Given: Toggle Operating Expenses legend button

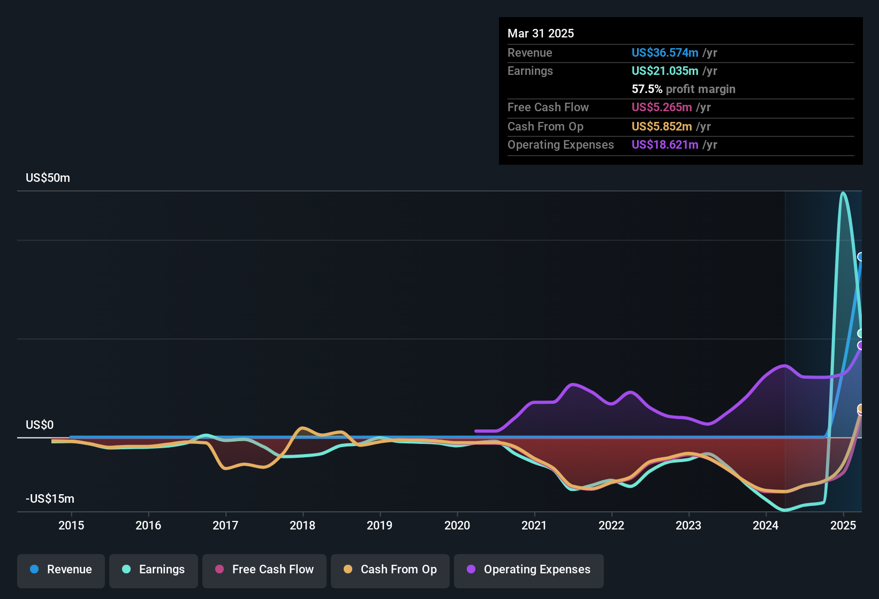Looking at the screenshot, I should [528, 570].
